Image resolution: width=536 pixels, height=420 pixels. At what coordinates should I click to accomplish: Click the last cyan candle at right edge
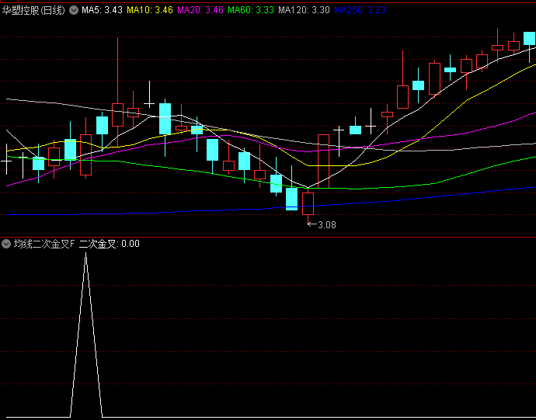pyautogui.click(x=530, y=38)
